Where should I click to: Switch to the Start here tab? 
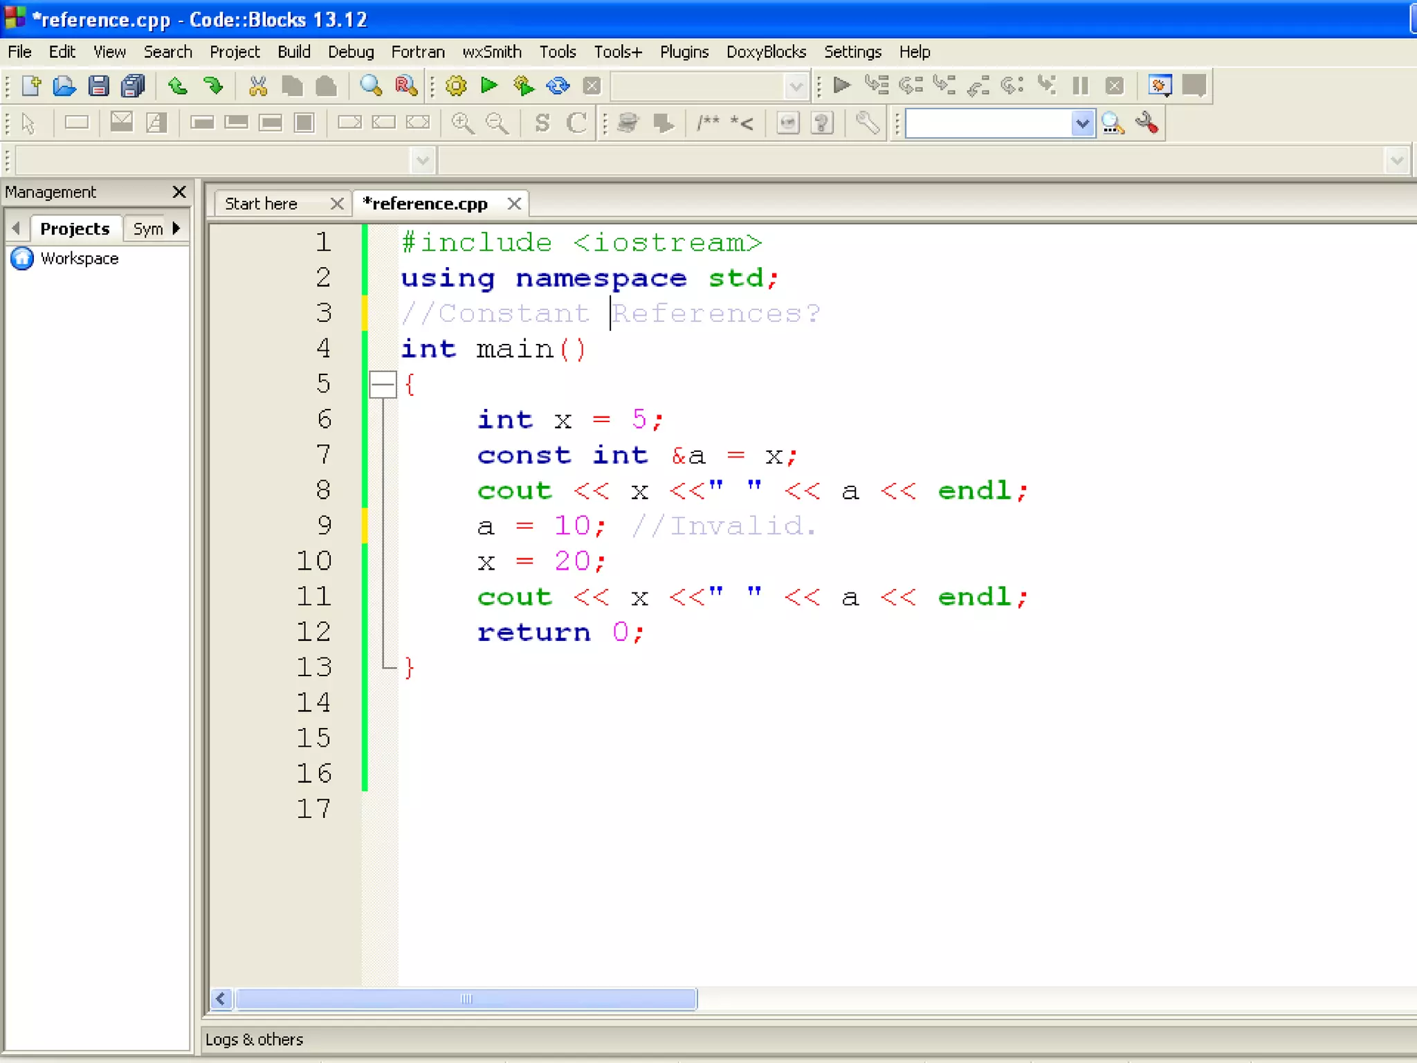(x=261, y=203)
